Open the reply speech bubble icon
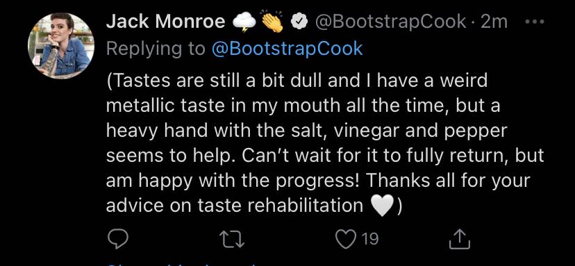Image resolution: width=575 pixels, height=266 pixels. pyautogui.click(x=117, y=239)
